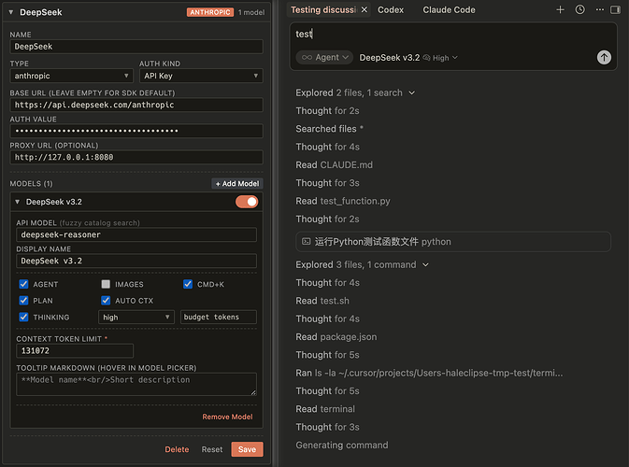Click the Ran ls -la command step

coord(429,373)
